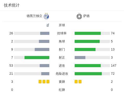
Task: Click the 萨德 team crest icon
Action: point(79,16)
